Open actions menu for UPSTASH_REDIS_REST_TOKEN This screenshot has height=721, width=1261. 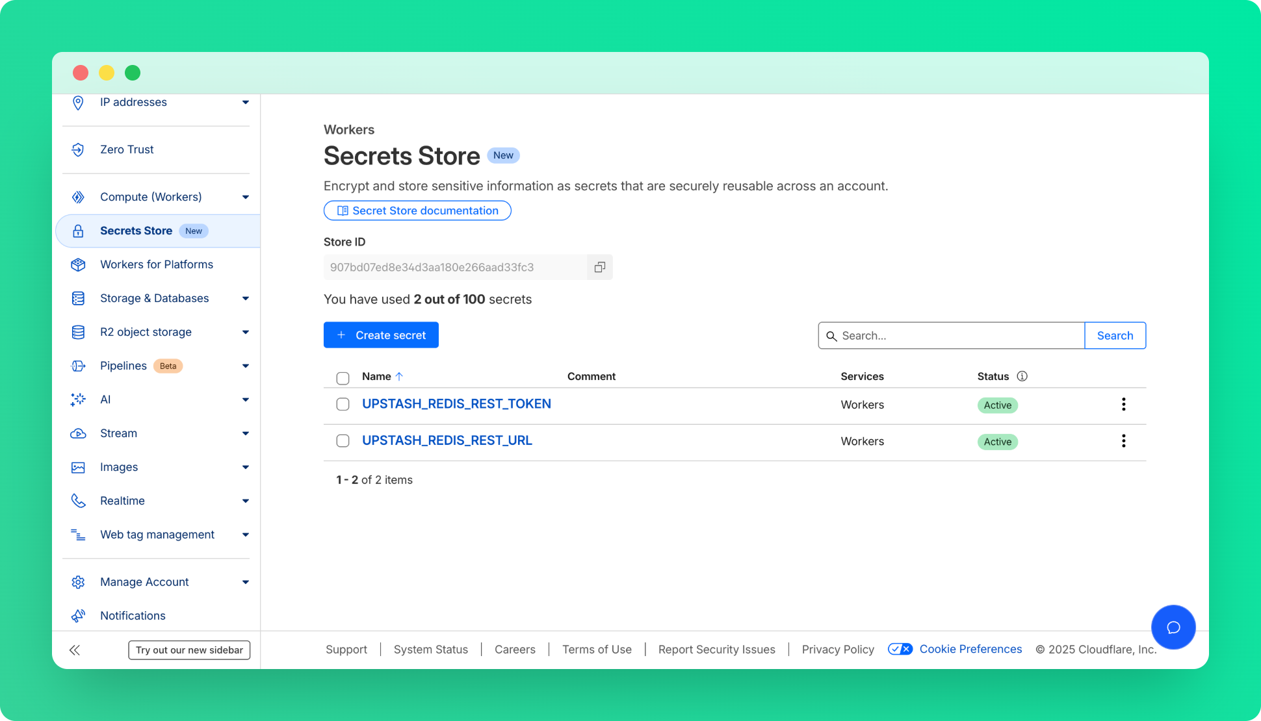point(1123,404)
